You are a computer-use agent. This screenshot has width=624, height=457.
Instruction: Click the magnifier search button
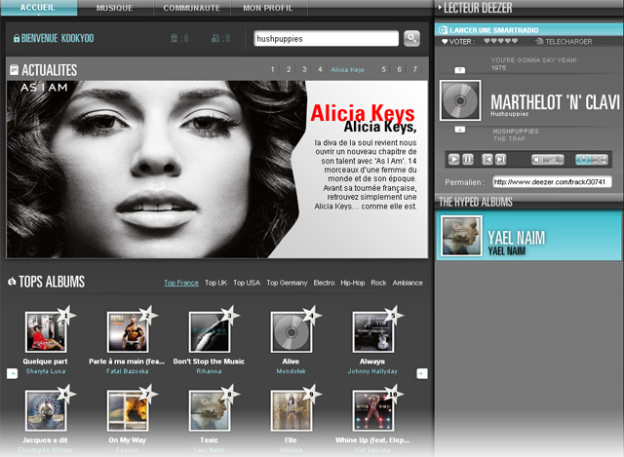point(411,39)
